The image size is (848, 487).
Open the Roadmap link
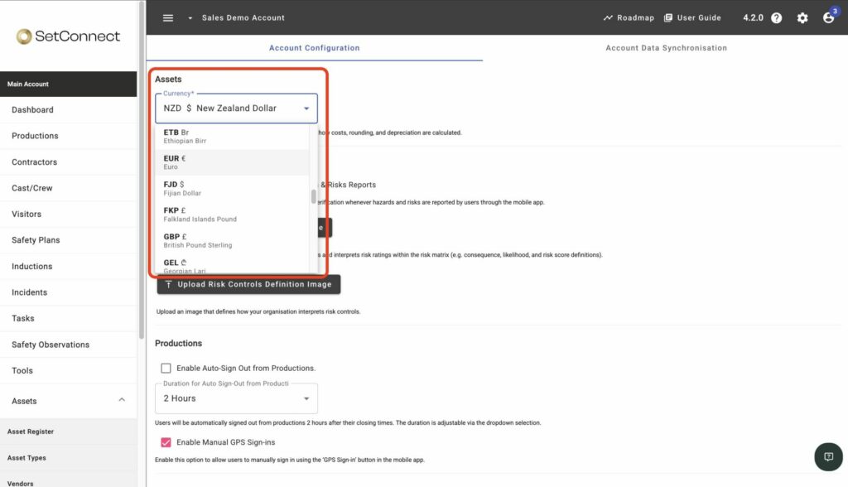[629, 18]
